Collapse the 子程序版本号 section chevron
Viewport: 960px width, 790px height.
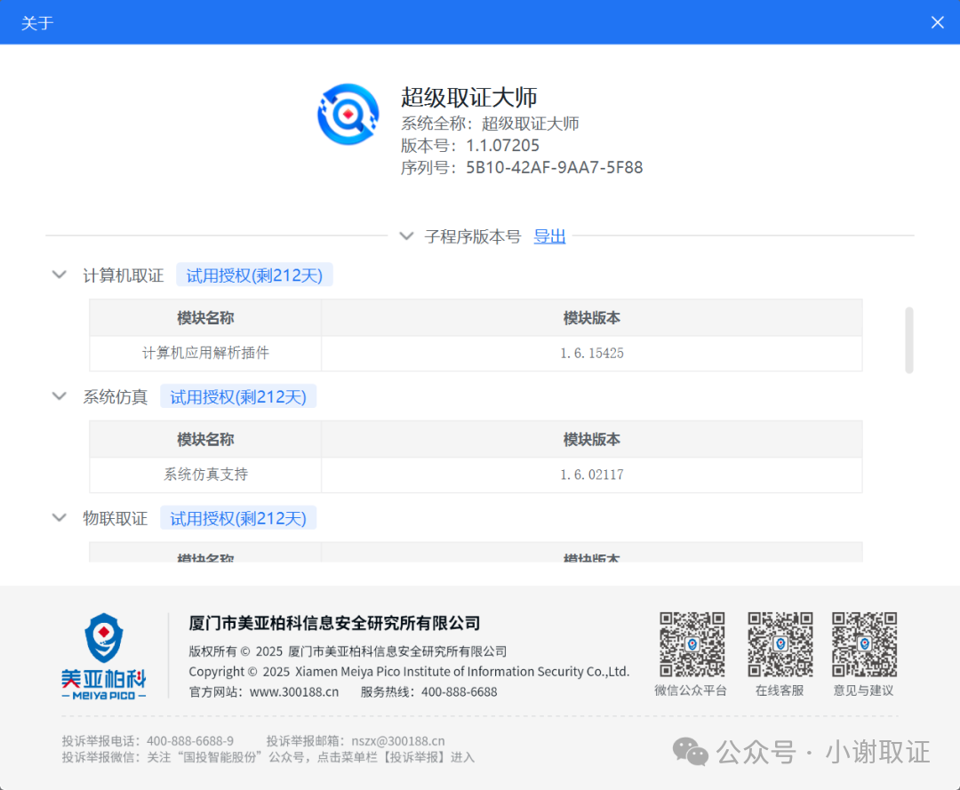pos(406,236)
